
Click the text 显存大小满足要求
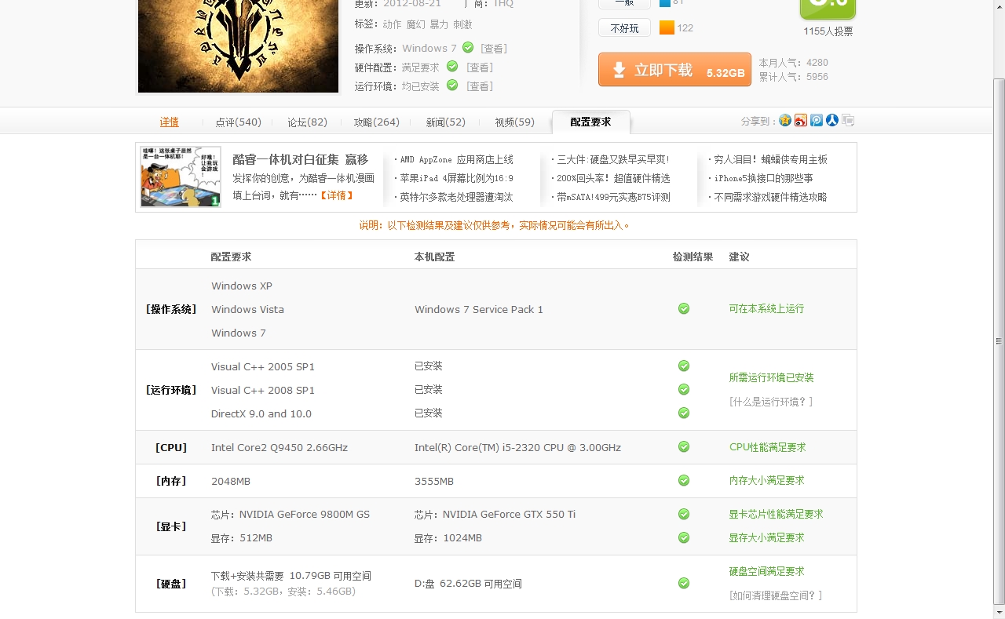tap(766, 538)
